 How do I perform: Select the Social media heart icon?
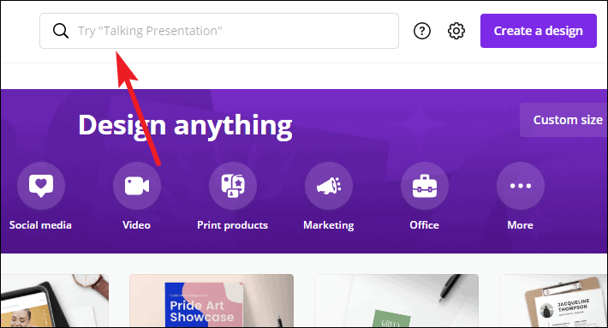pos(41,186)
